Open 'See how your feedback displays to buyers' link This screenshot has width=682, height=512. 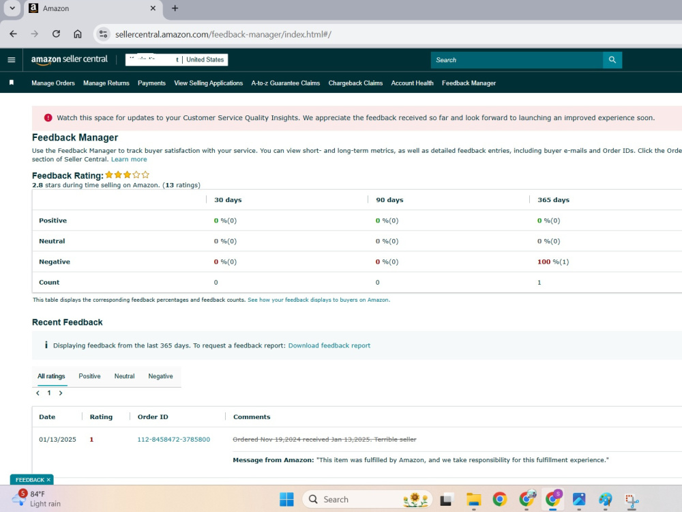pyautogui.click(x=318, y=300)
